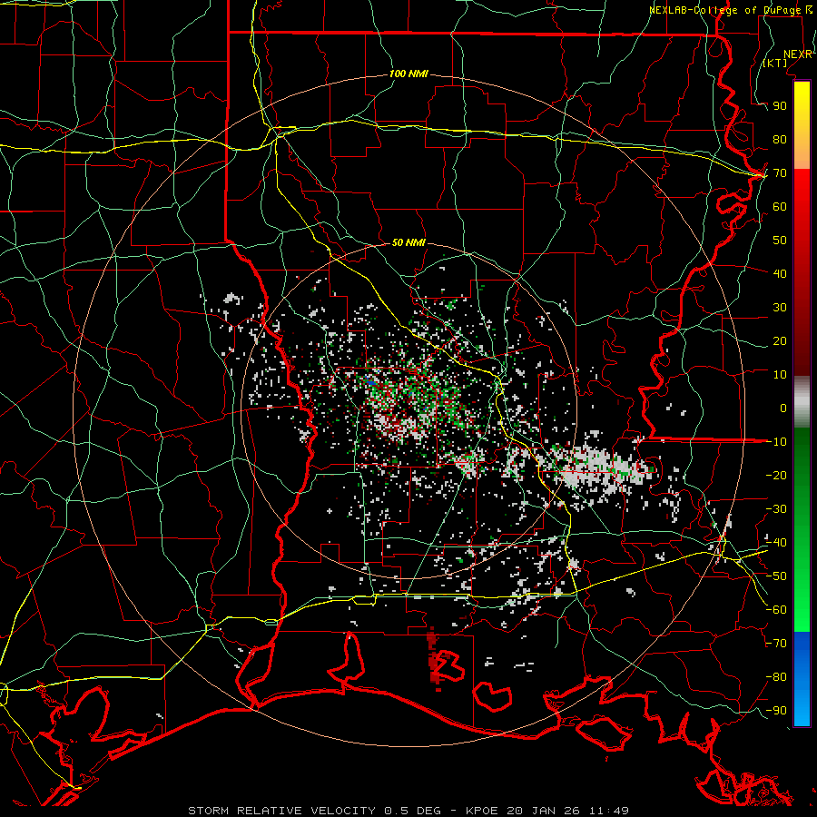Click the -80 value on the velocity scale
The width and height of the screenshot is (817, 817).
point(776,677)
